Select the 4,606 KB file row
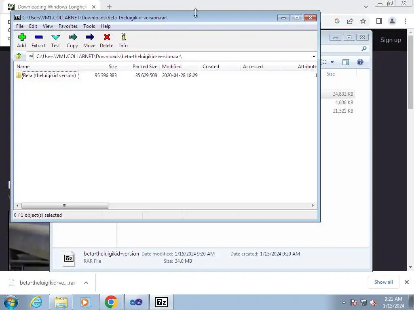Screen dimensions: 414x310 tap(338, 103)
